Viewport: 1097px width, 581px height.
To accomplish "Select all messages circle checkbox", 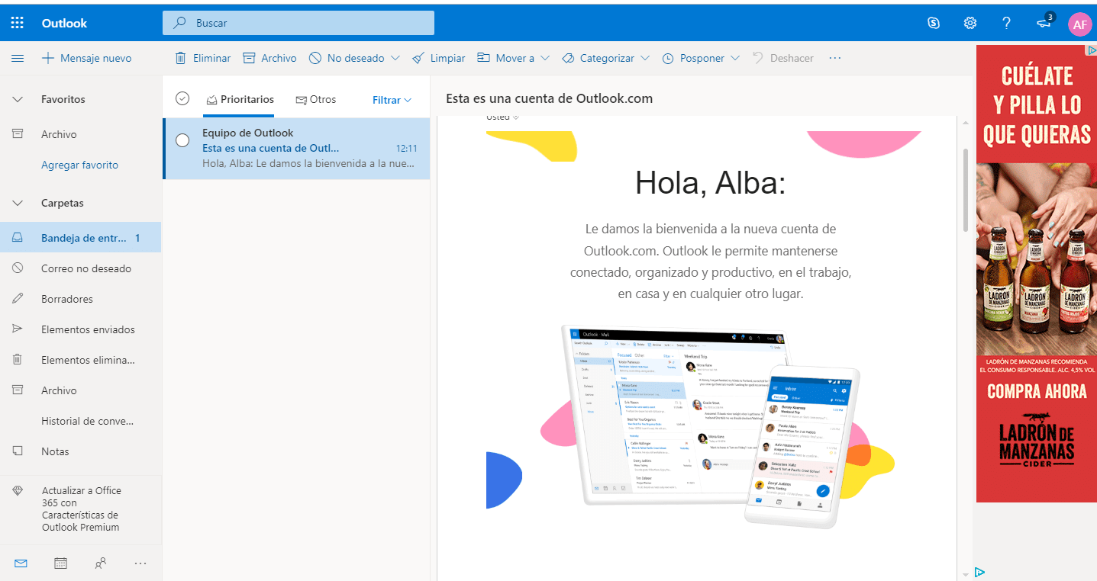I will tap(182, 98).
